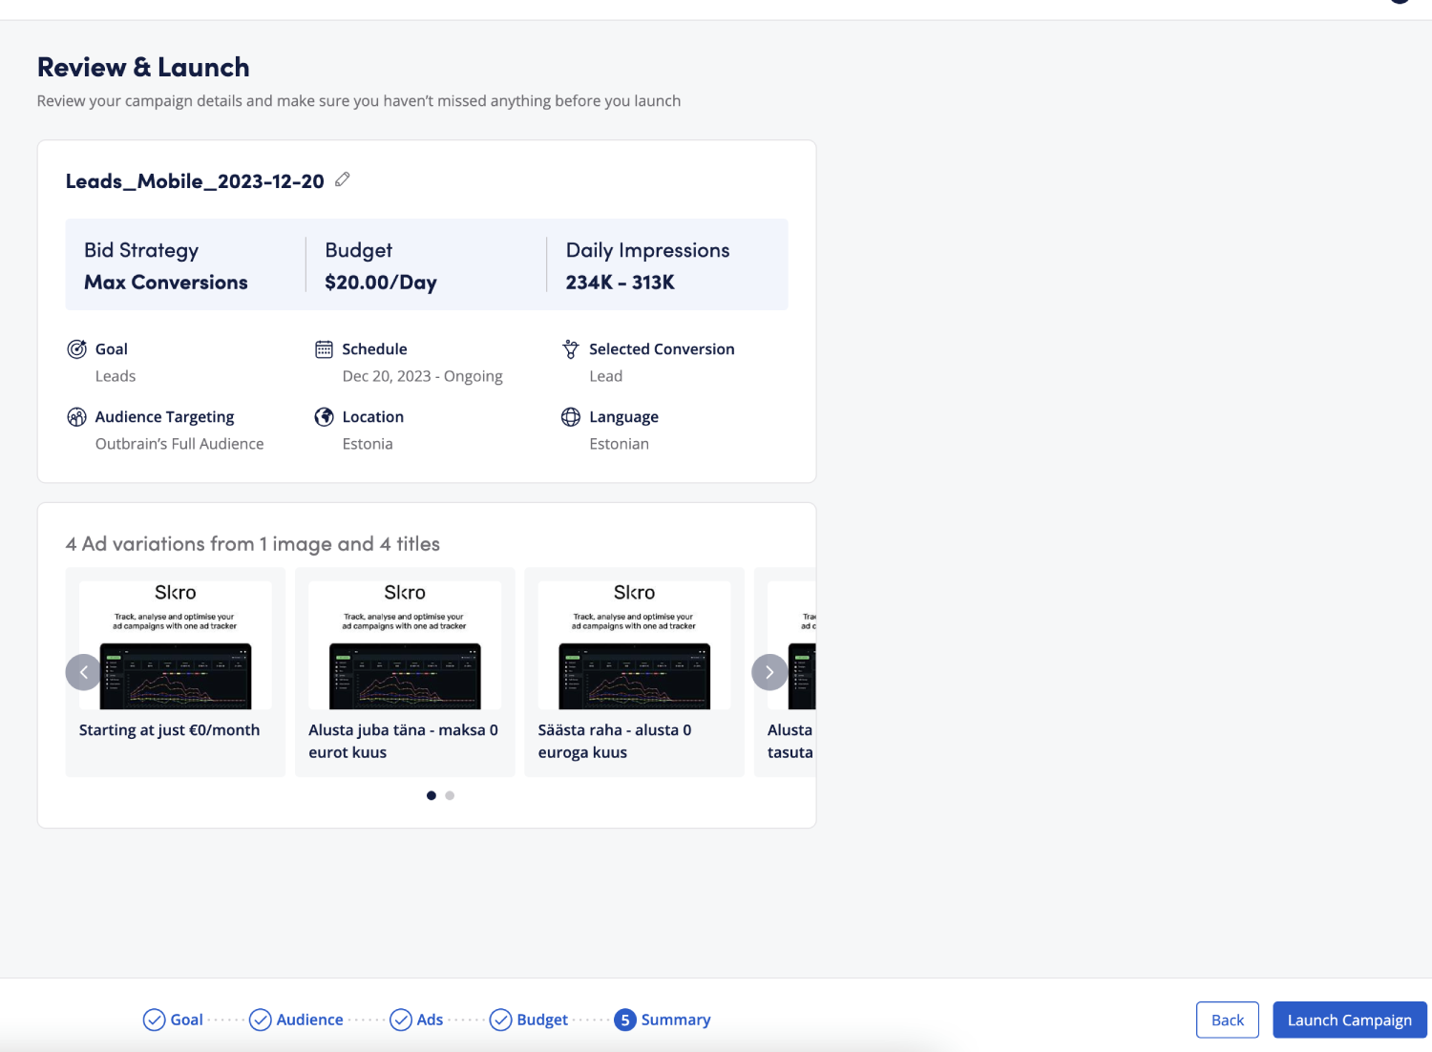Click the Schedule calendar icon
This screenshot has height=1052, width=1432.
[x=324, y=349]
